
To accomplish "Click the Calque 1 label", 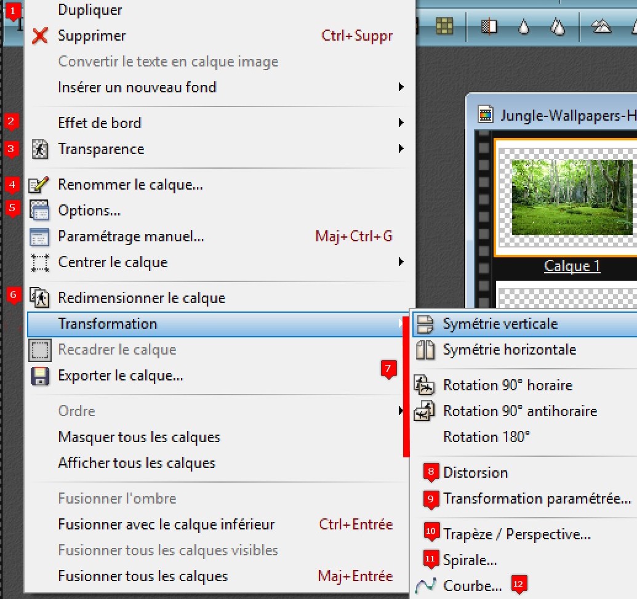I will pos(572,266).
